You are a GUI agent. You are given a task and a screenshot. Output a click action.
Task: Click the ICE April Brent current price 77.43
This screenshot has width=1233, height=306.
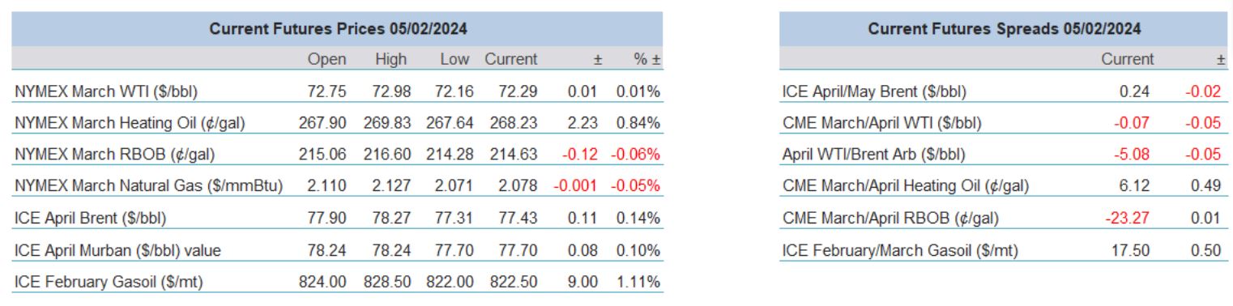click(x=514, y=218)
